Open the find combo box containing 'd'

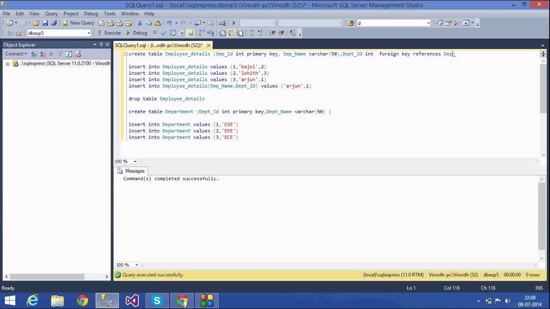[393, 23]
